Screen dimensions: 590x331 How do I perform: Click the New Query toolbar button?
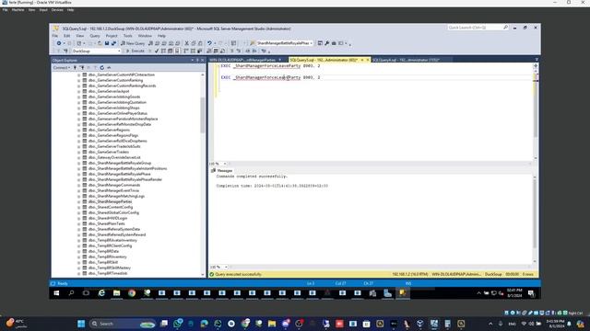[133, 43]
